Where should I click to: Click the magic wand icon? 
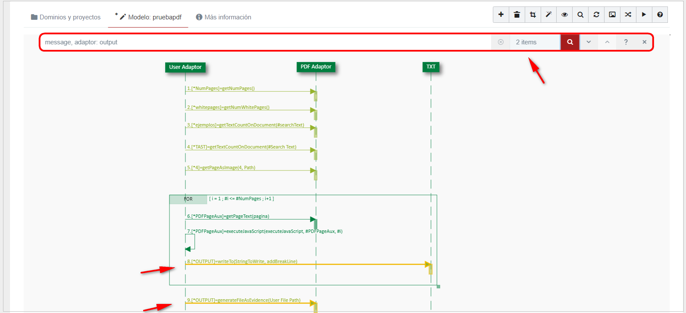pos(548,15)
